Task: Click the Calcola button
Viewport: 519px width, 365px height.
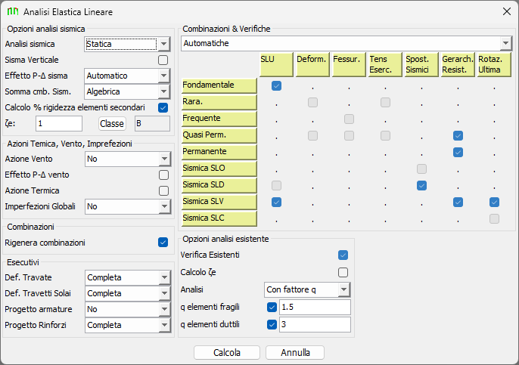Action: pos(227,353)
